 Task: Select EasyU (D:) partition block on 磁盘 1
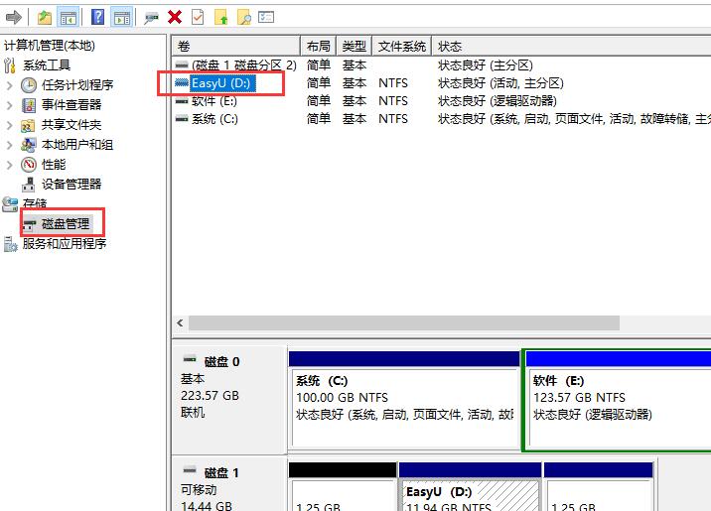(471, 486)
